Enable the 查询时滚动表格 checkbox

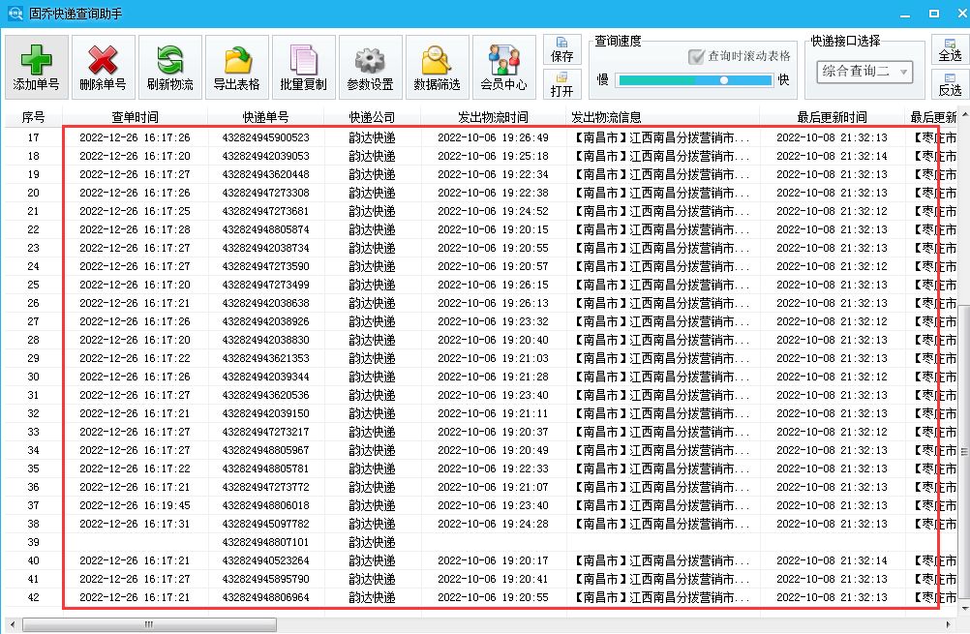coord(696,56)
